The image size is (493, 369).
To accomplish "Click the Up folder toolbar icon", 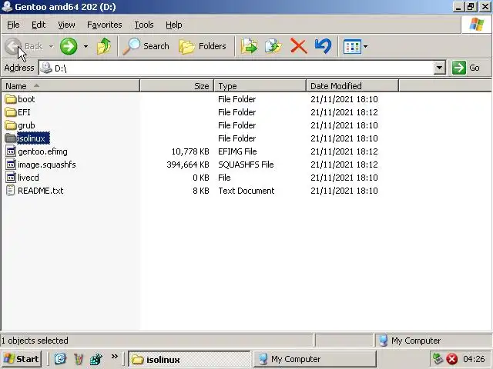I will coord(104,46).
